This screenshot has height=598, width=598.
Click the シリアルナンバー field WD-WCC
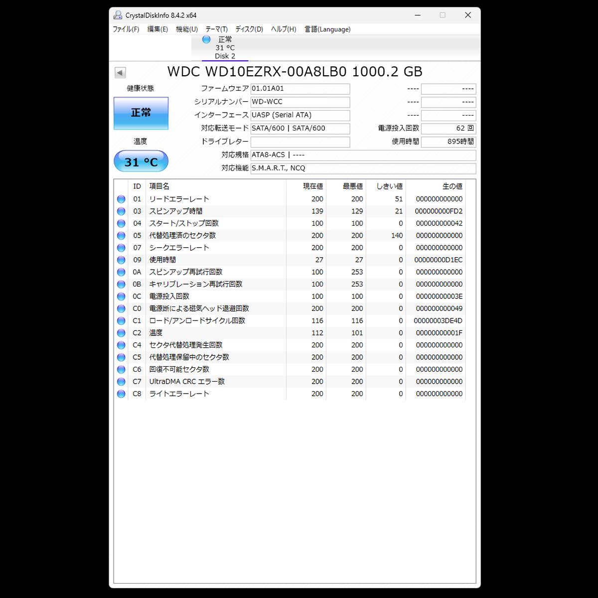coord(299,102)
